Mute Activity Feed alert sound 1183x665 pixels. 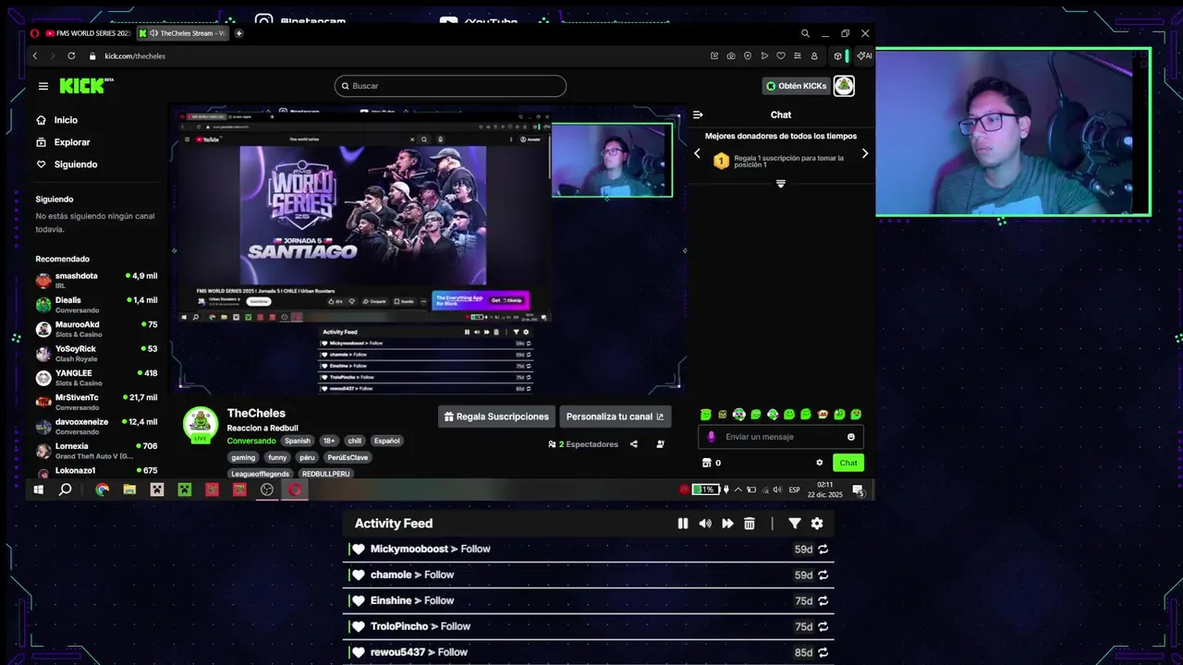[705, 524]
